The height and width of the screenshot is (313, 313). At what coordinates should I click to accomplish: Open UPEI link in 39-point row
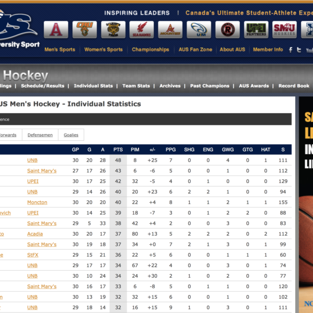(x=33, y=213)
